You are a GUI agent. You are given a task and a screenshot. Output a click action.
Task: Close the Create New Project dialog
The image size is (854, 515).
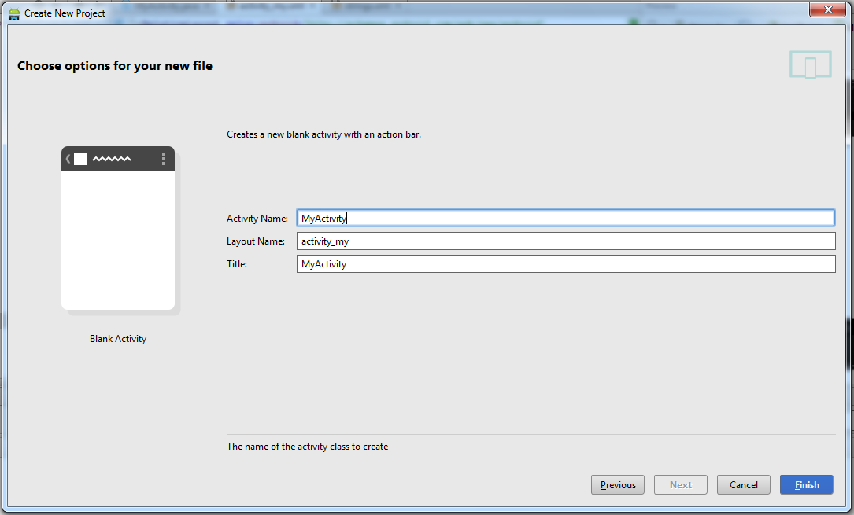point(827,9)
